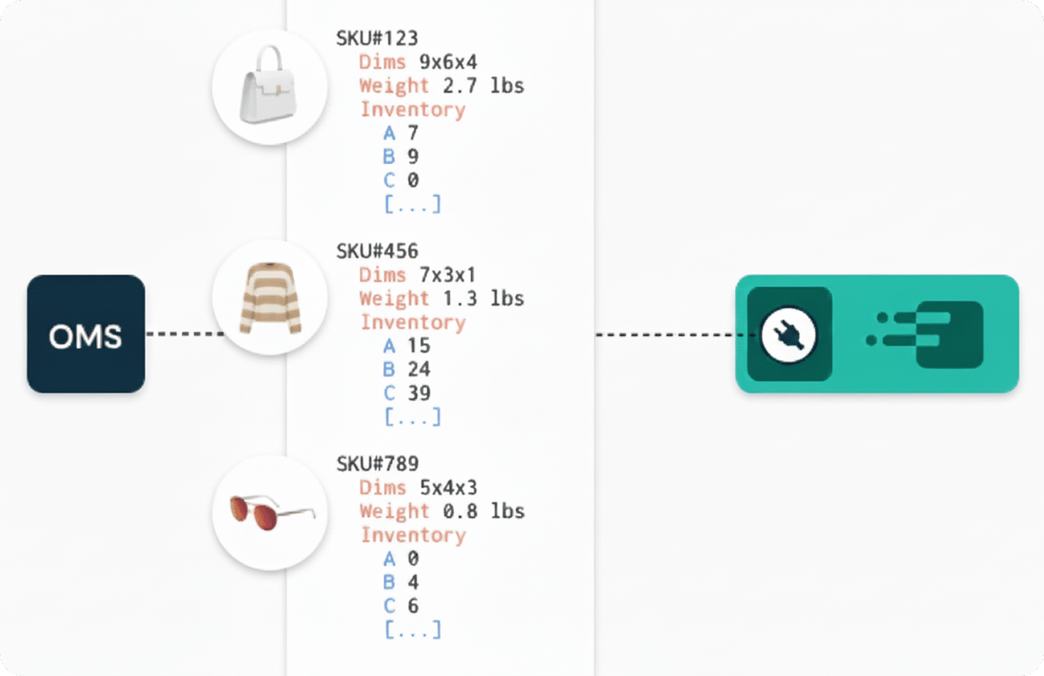Select the SKU#123 label
Screen dimensions: 1044x676
pos(376,38)
